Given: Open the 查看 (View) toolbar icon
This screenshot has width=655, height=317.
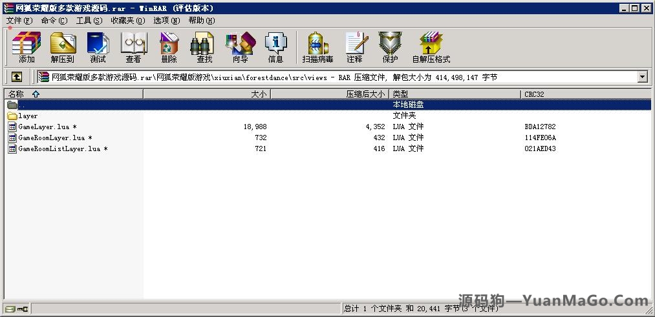Looking at the screenshot, I should (134, 43).
